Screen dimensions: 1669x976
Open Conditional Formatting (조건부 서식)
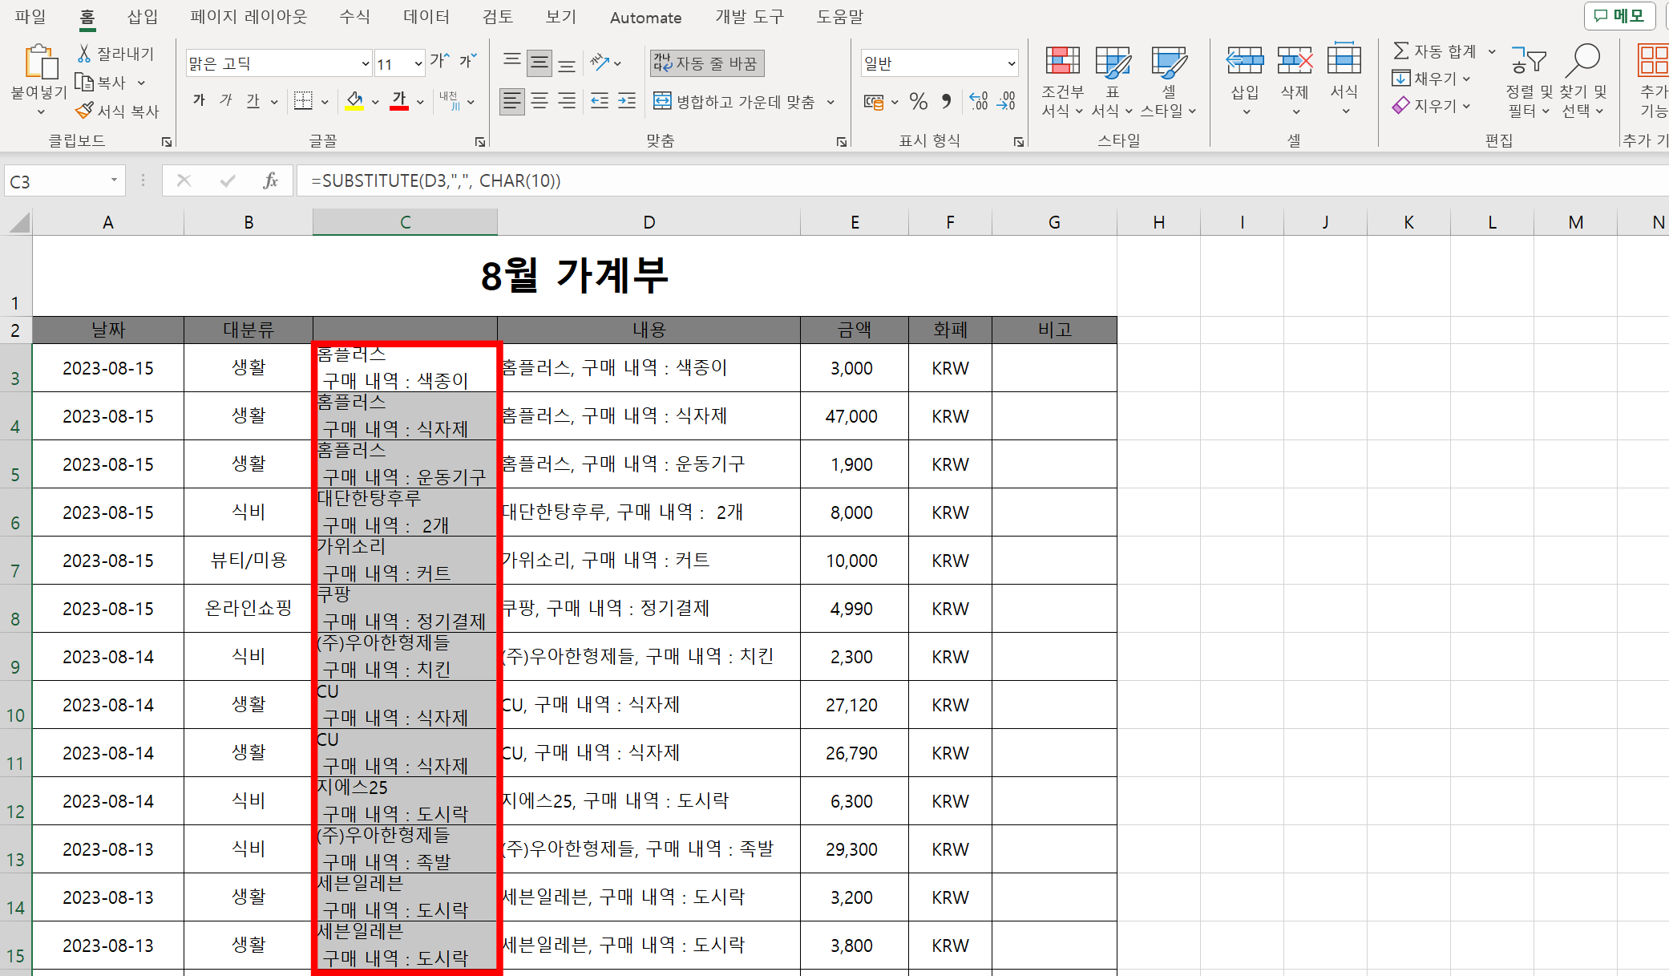(1063, 80)
